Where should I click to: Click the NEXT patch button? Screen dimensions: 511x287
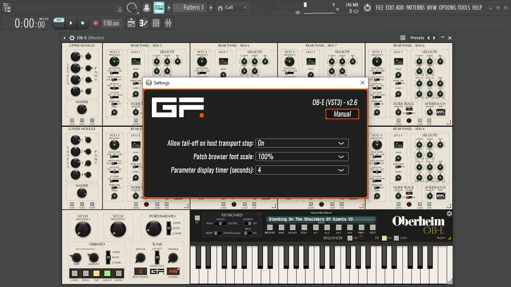373,227
